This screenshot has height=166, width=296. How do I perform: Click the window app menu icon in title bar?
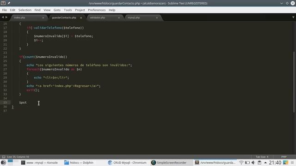3,3
